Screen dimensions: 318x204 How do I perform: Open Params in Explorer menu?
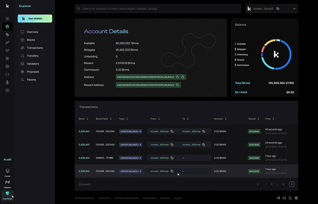(28, 80)
